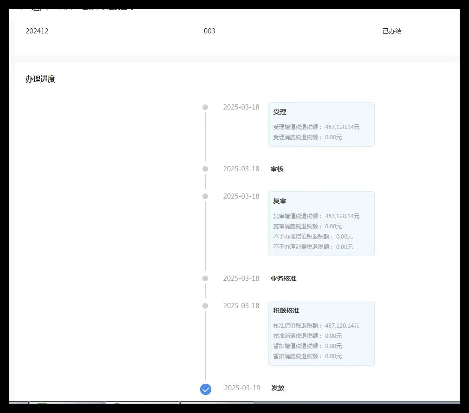Expand details for the 审核 step

[277, 169]
